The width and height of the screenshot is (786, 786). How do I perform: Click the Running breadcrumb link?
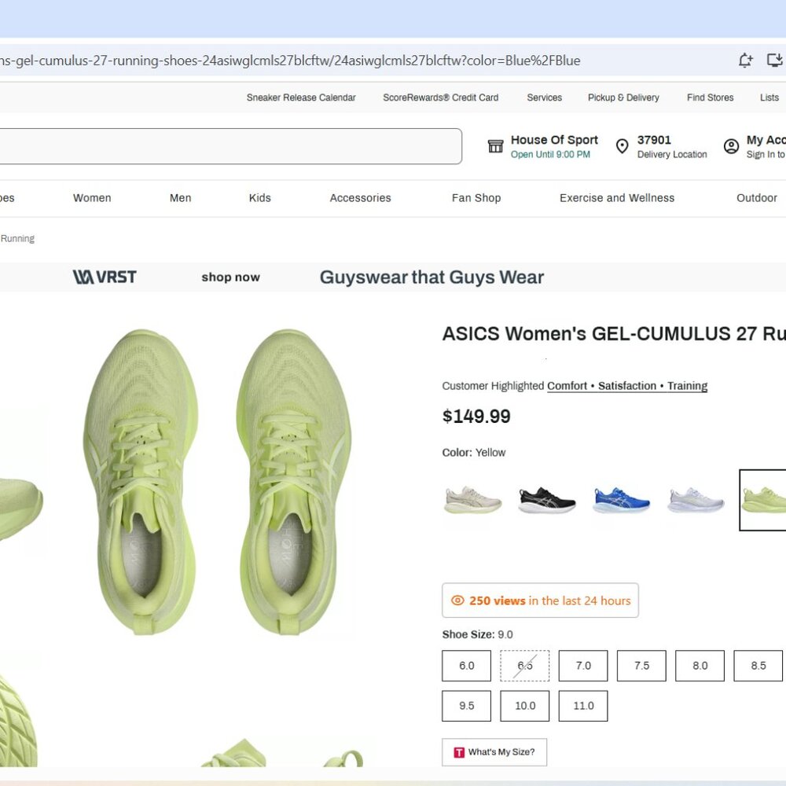pyautogui.click(x=17, y=239)
